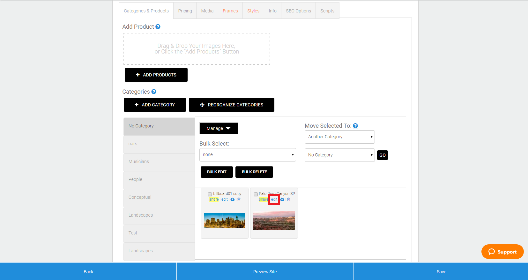This screenshot has width=528, height=280.
Task: Open the Another Category dropdown
Action: [339, 137]
